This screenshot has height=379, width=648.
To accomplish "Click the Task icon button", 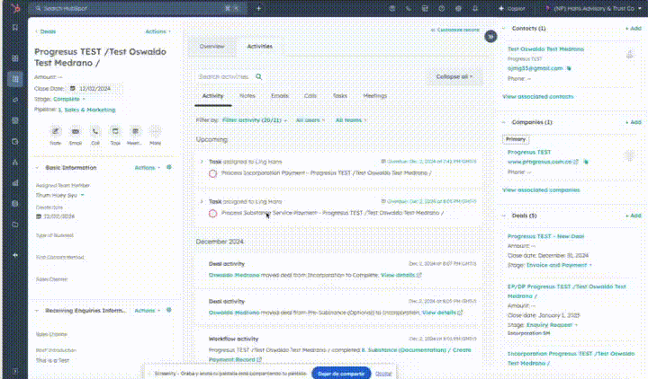I will (x=114, y=131).
